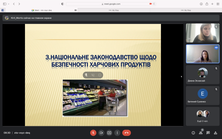Go back using Safari back arrow
This screenshot has width=222, height=139.
click(14, 4)
